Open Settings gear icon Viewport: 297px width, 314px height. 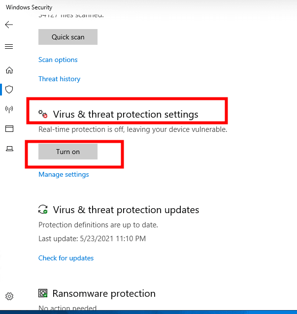pyautogui.click(x=9, y=296)
